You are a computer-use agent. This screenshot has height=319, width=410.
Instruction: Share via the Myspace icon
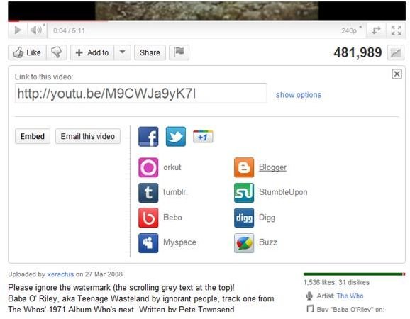click(x=148, y=243)
